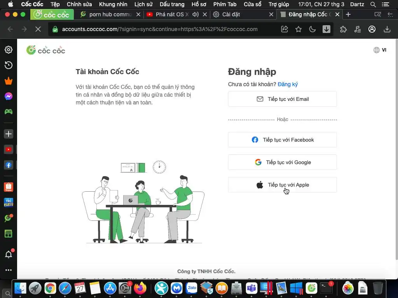This screenshot has width=398, height=298.
Task: Open Cốc Cốc sidebar settings gear
Action: click(9, 50)
